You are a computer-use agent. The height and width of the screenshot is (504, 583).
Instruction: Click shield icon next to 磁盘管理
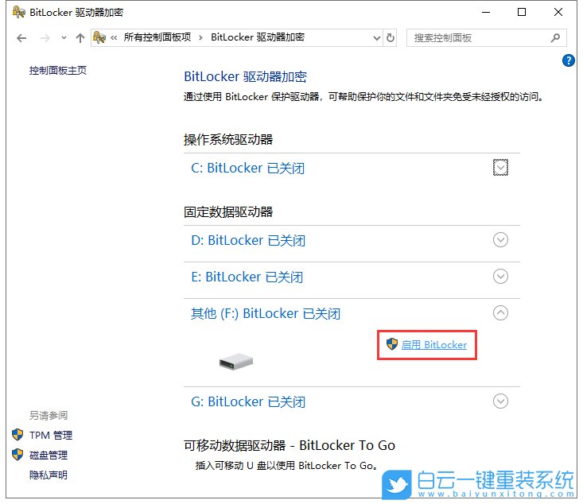click(17, 455)
